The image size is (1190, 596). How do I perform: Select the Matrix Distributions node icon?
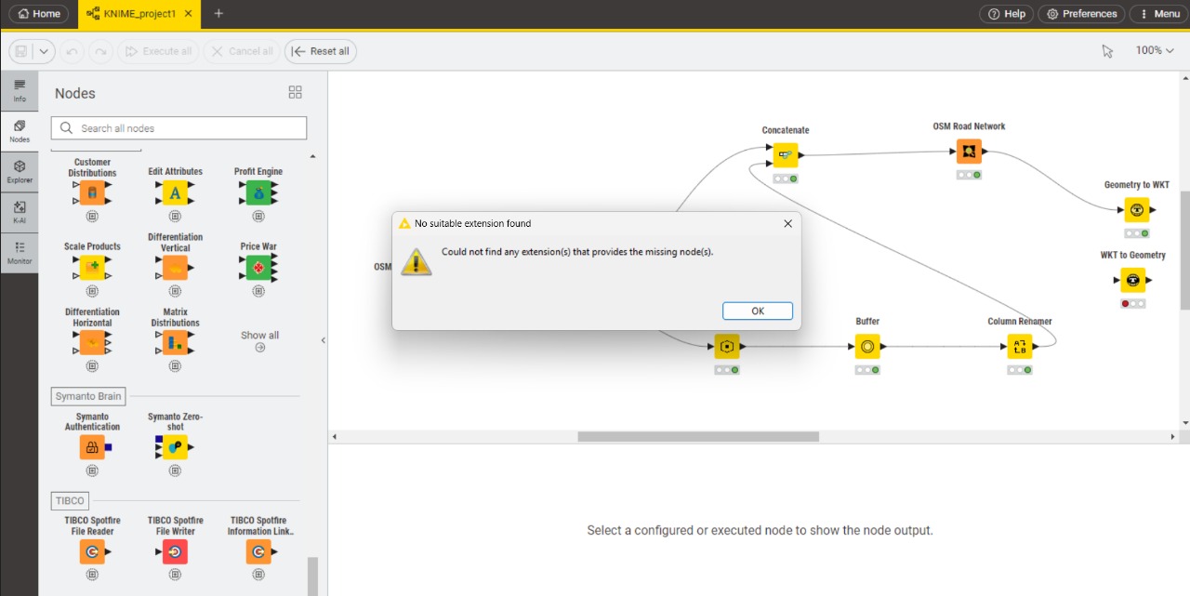[x=175, y=343]
